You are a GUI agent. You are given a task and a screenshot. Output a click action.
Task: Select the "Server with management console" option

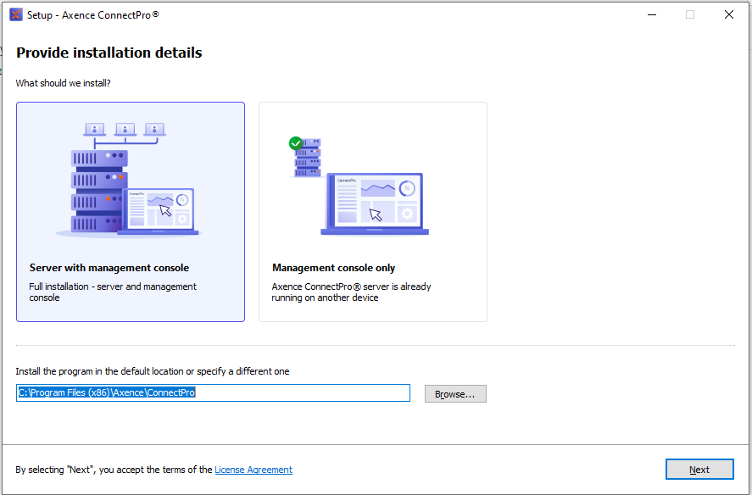point(109,268)
